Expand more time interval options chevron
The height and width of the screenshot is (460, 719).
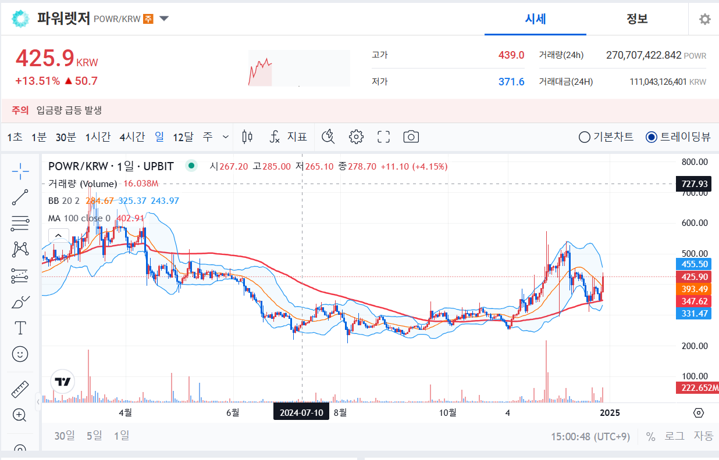tap(226, 137)
